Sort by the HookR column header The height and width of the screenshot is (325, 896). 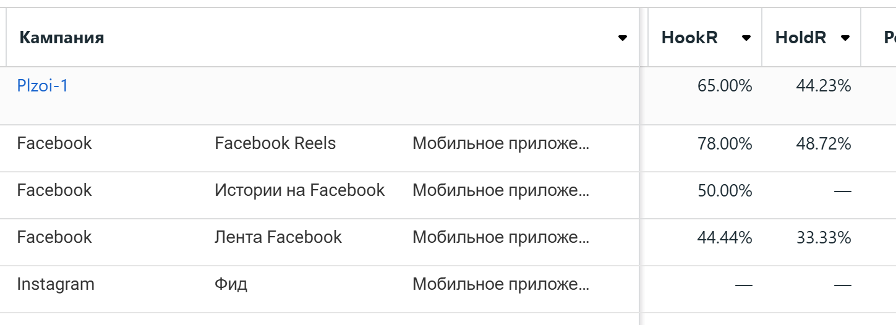point(689,38)
